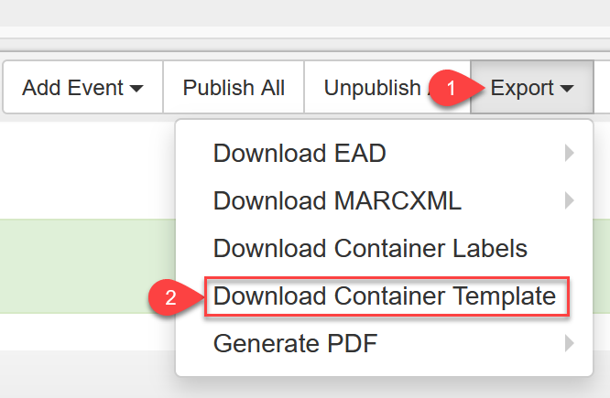Pick Download Container Template option
Viewport: 610px width, 398px height.
(x=385, y=296)
